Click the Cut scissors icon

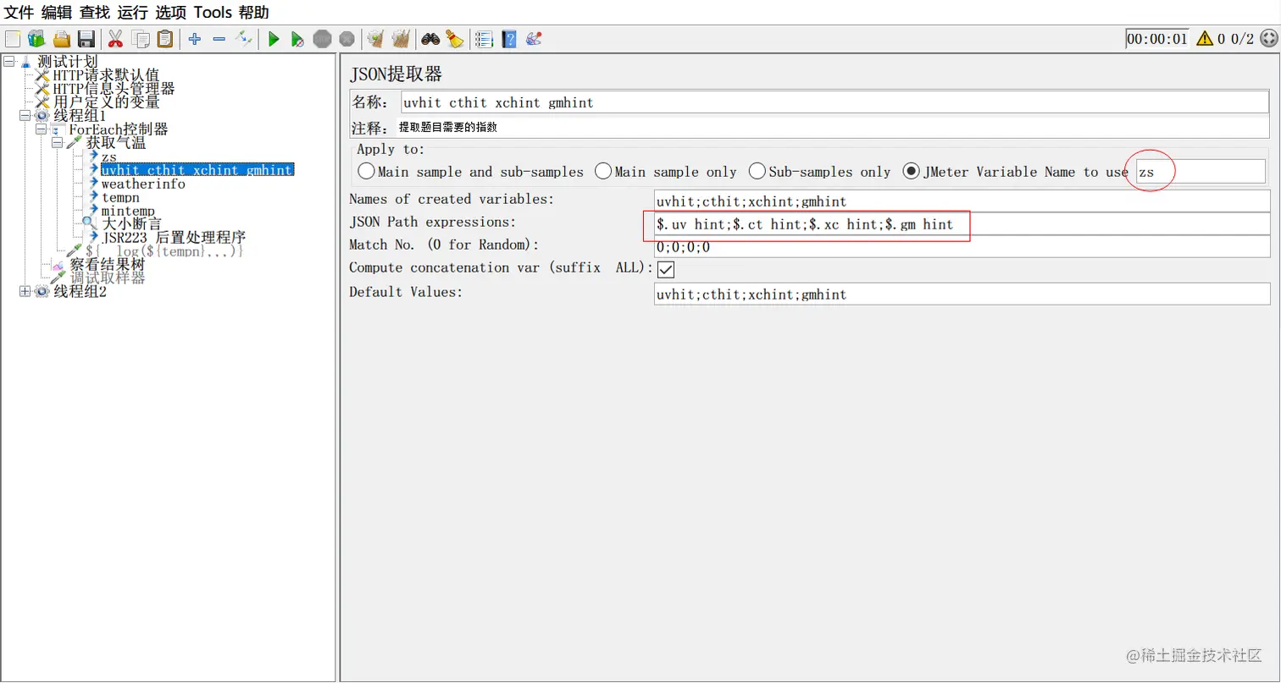point(116,39)
